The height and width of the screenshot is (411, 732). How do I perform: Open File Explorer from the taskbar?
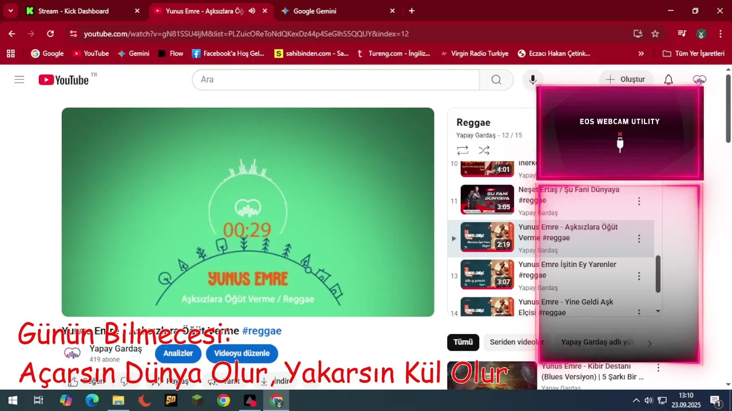coord(118,400)
